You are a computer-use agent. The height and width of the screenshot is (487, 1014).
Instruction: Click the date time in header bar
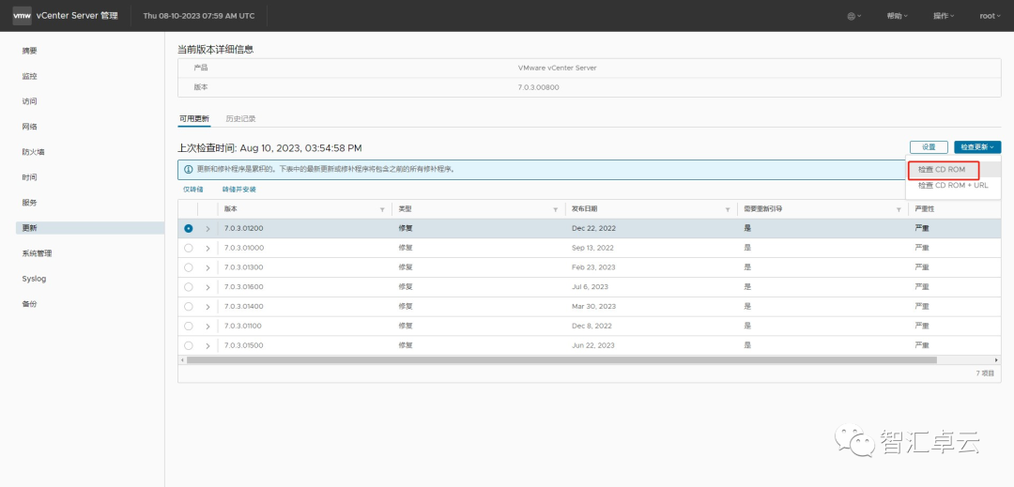tap(198, 16)
